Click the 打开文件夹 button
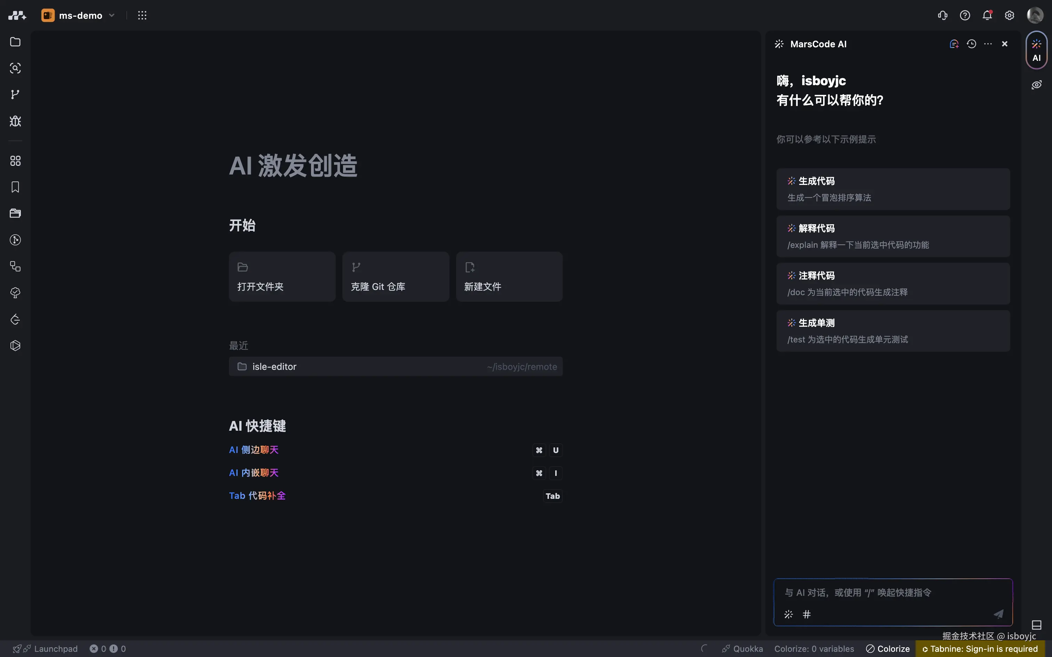The width and height of the screenshot is (1052, 657). [282, 277]
